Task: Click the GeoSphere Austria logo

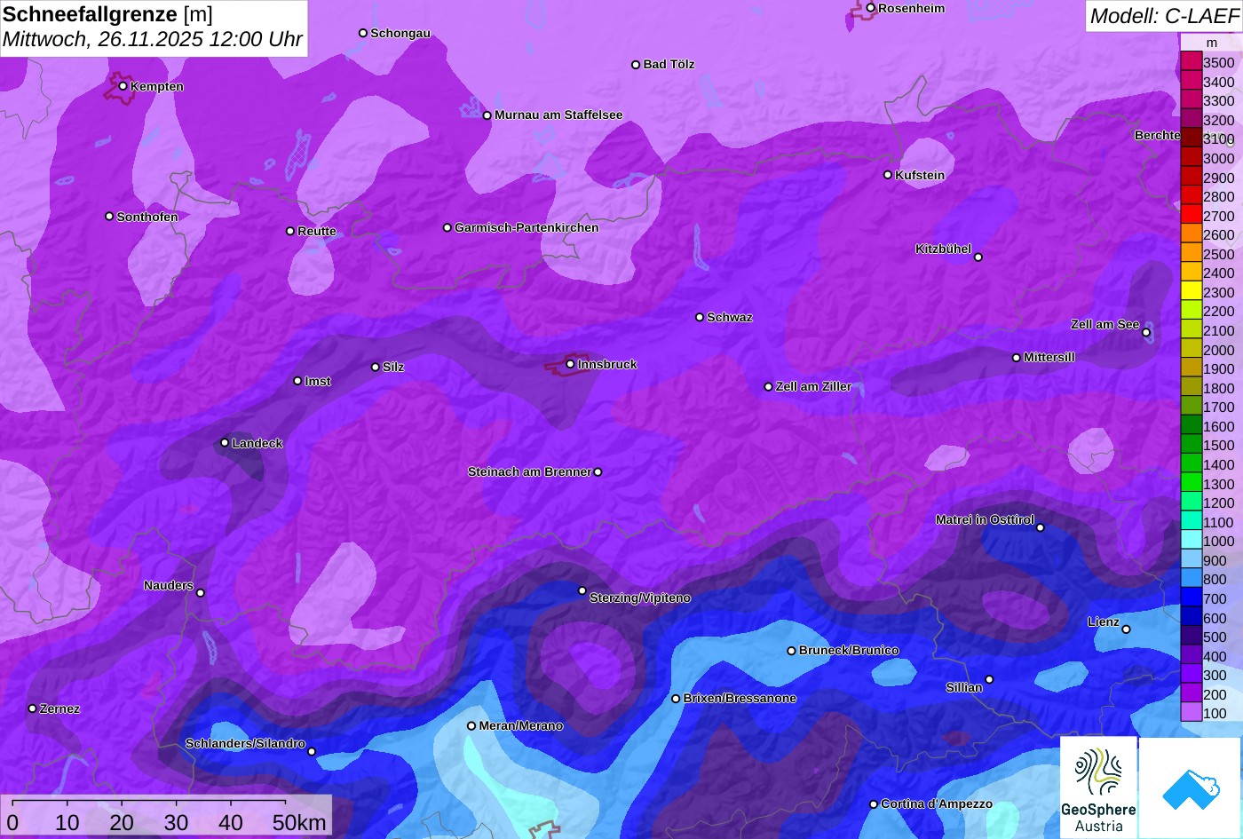Action: (x=1098, y=788)
